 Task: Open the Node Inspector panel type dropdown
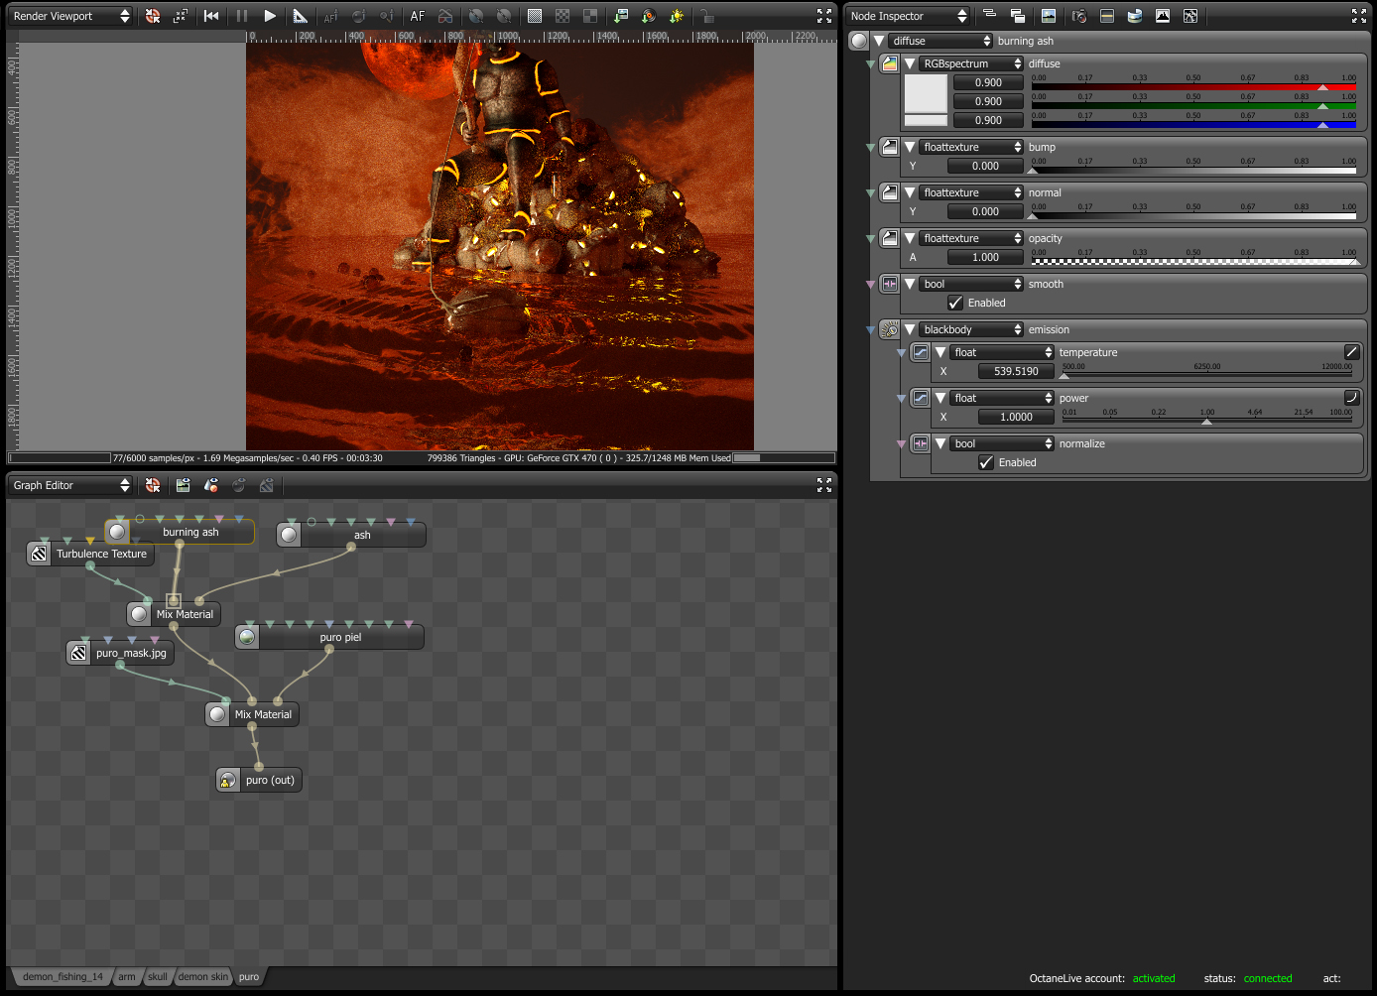click(908, 16)
